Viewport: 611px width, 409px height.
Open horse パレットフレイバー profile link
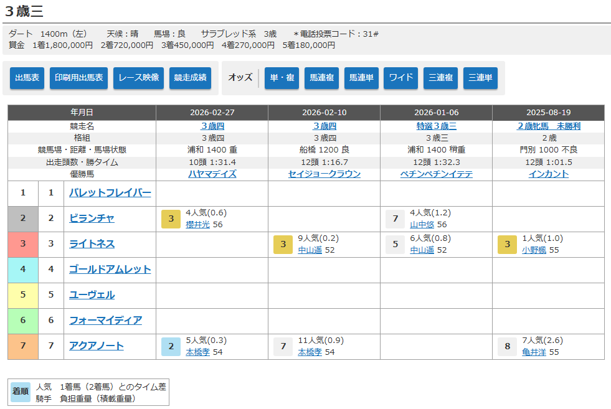pyautogui.click(x=110, y=193)
